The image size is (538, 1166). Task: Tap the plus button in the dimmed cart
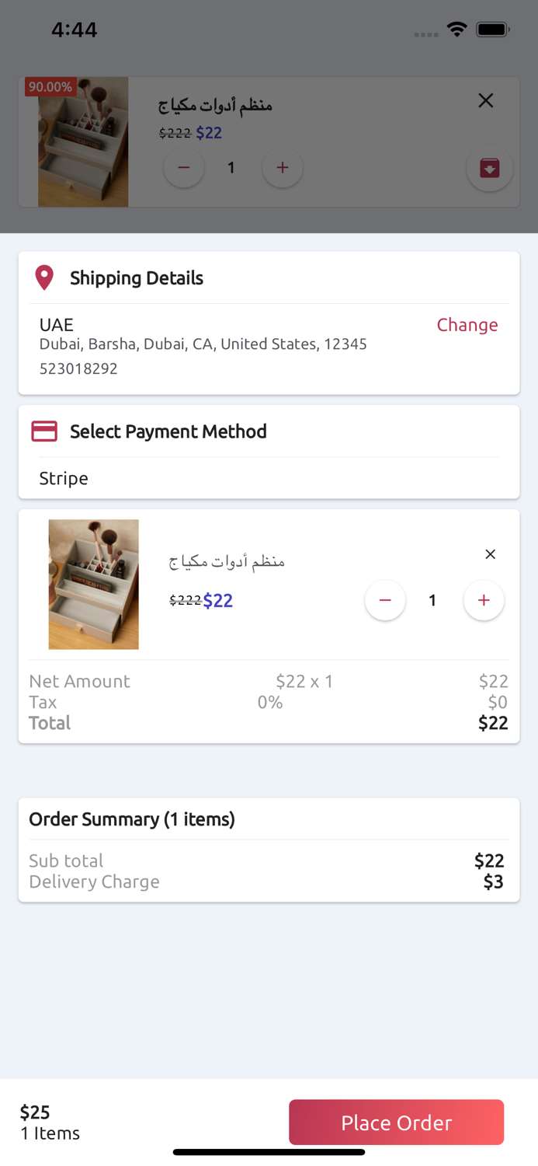[283, 168]
